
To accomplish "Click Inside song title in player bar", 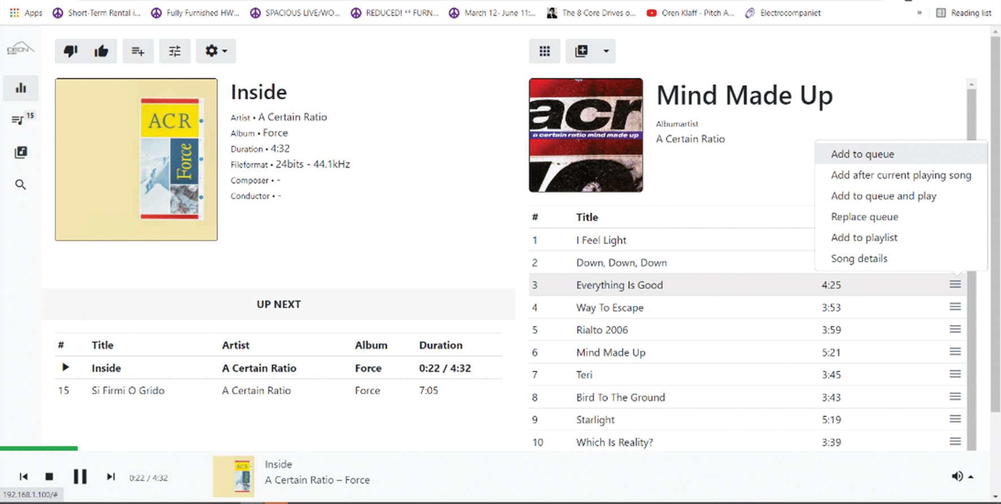I will [278, 464].
